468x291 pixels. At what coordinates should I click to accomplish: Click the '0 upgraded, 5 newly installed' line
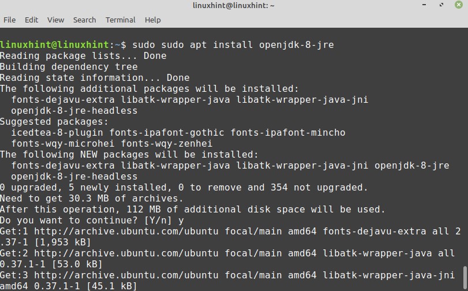[184, 188]
